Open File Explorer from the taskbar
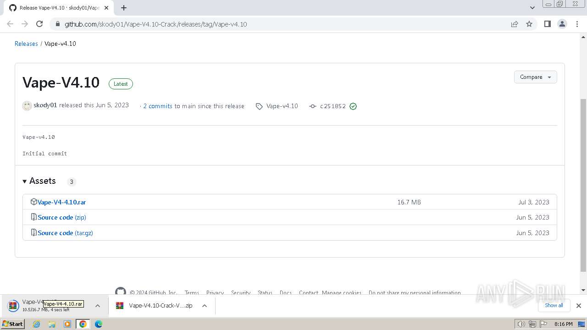This screenshot has height=330, width=587. pos(52,324)
